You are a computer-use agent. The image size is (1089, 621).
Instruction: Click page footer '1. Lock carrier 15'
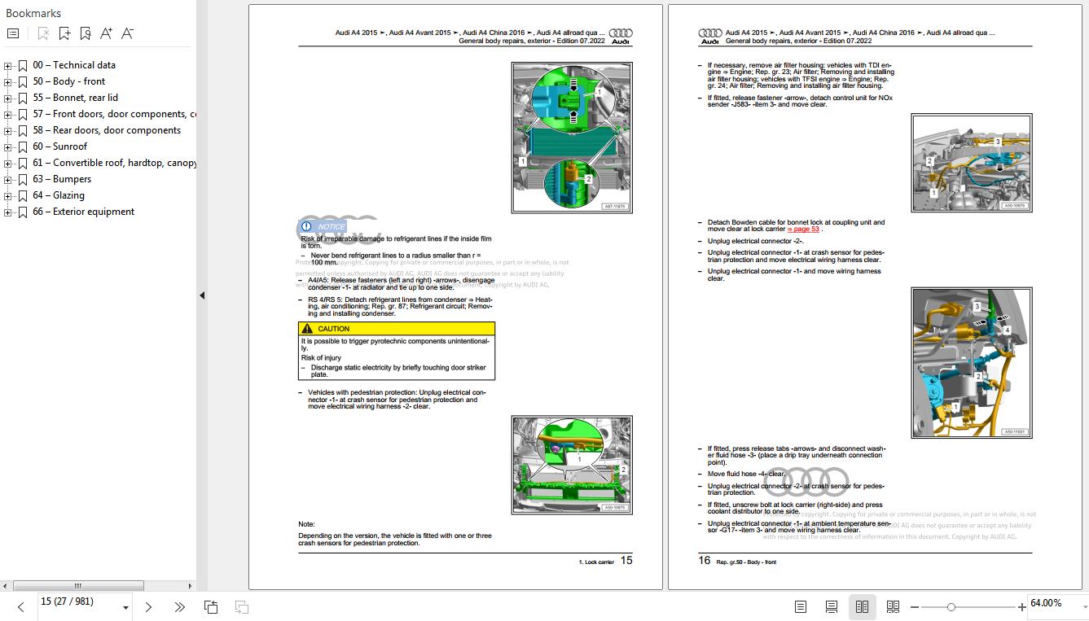[605, 561]
